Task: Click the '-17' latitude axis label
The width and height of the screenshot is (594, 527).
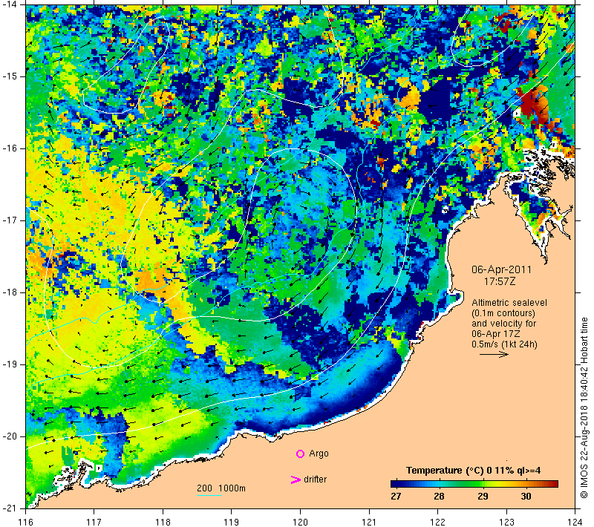Action: point(9,220)
